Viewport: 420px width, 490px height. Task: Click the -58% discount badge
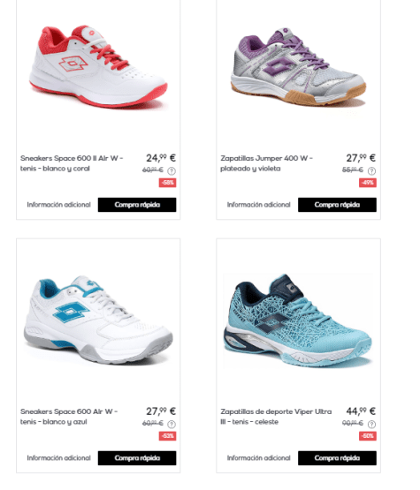point(167,183)
